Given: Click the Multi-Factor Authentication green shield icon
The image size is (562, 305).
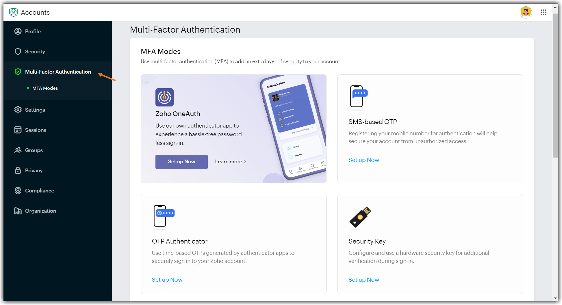Looking at the screenshot, I should coord(18,72).
